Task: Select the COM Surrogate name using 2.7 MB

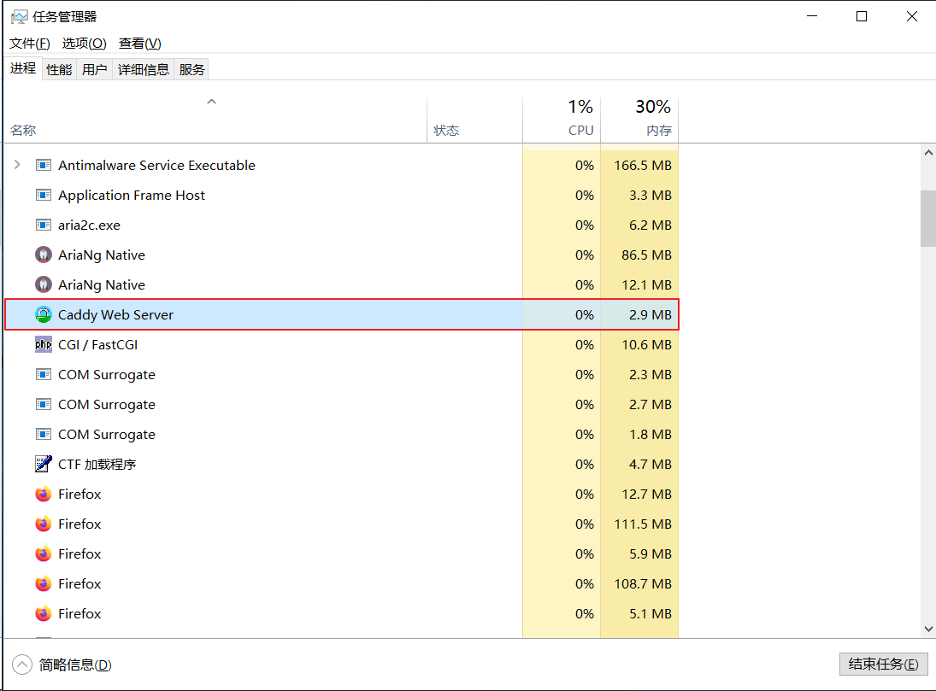Action: [x=107, y=404]
